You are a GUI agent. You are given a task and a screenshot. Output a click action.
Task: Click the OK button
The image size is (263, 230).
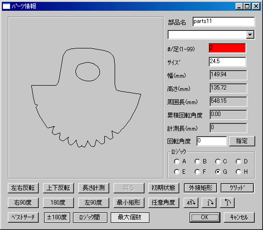pyautogui.click(x=205, y=217)
